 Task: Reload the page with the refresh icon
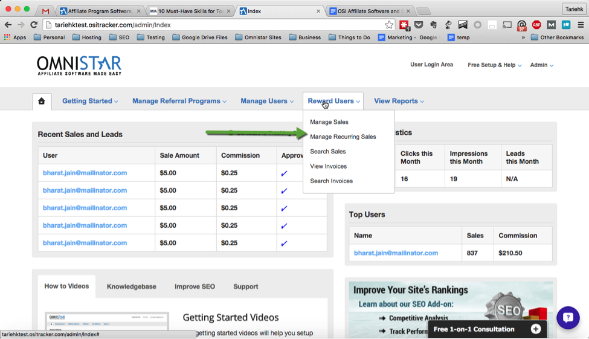34,25
